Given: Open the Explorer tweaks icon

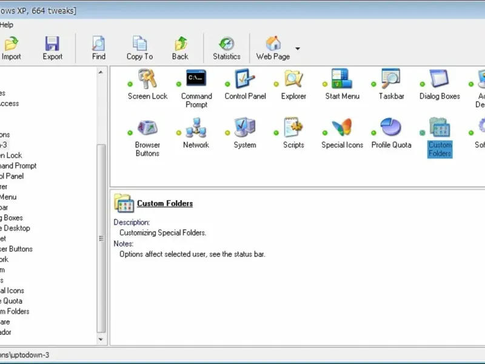Looking at the screenshot, I should 293,79.
